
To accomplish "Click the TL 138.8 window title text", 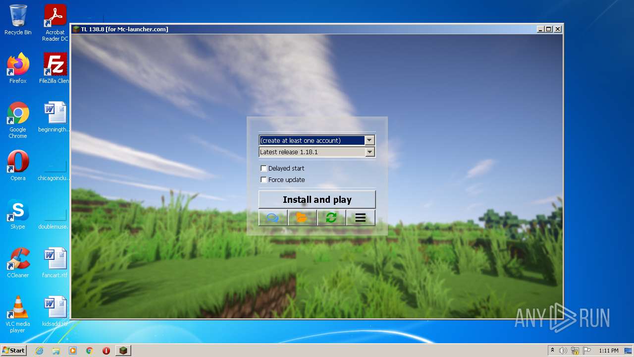I will (125, 29).
